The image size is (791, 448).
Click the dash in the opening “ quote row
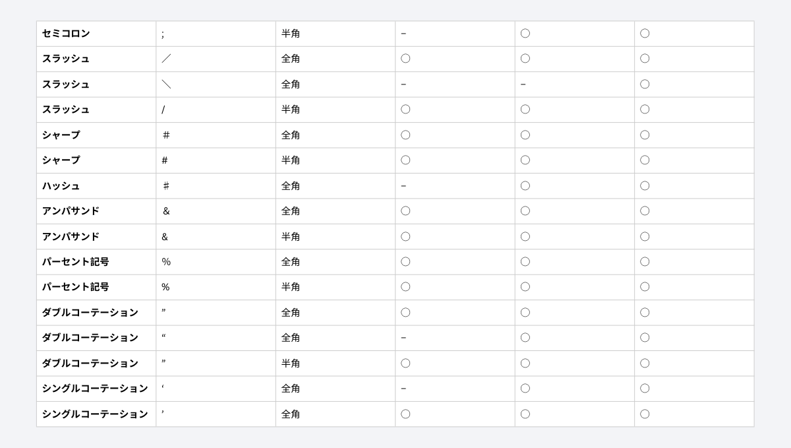click(403, 338)
